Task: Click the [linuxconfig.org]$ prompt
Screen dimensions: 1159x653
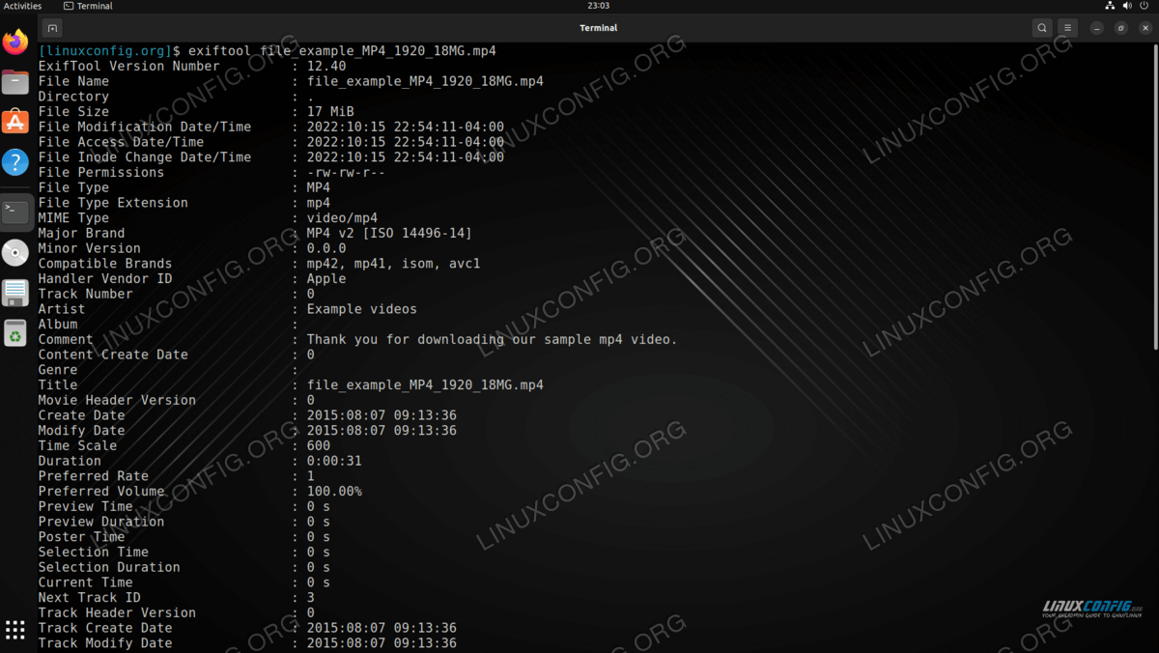Action: [109, 50]
